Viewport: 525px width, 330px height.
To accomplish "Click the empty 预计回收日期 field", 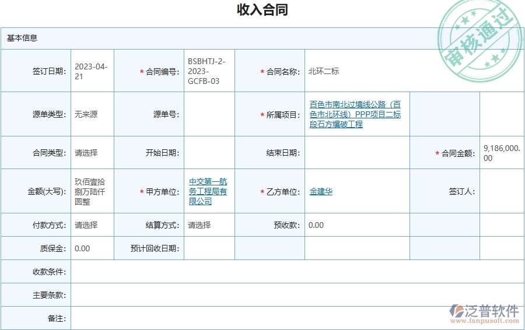I will tap(209, 248).
